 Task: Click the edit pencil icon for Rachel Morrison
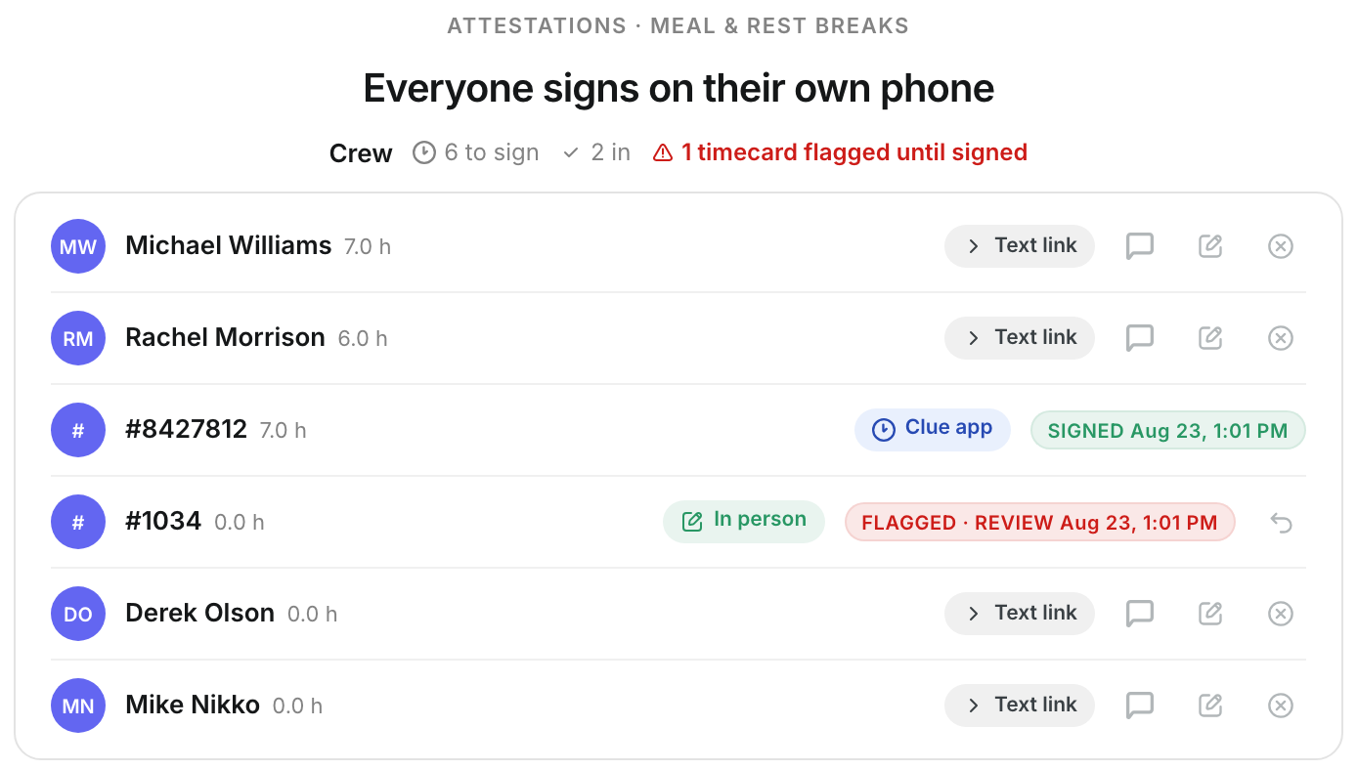tap(1210, 338)
